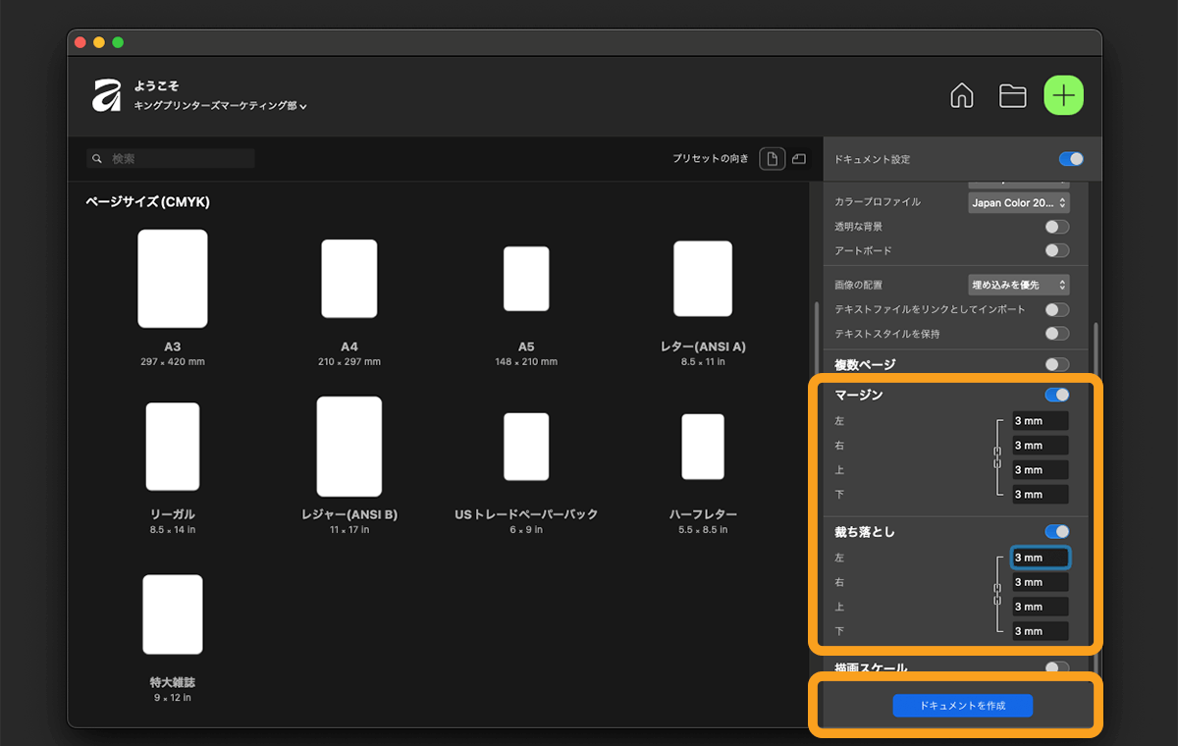Open the 画像の配置 dropdown
The width and height of the screenshot is (1178, 746).
pyautogui.click(x=1018, y=285)
